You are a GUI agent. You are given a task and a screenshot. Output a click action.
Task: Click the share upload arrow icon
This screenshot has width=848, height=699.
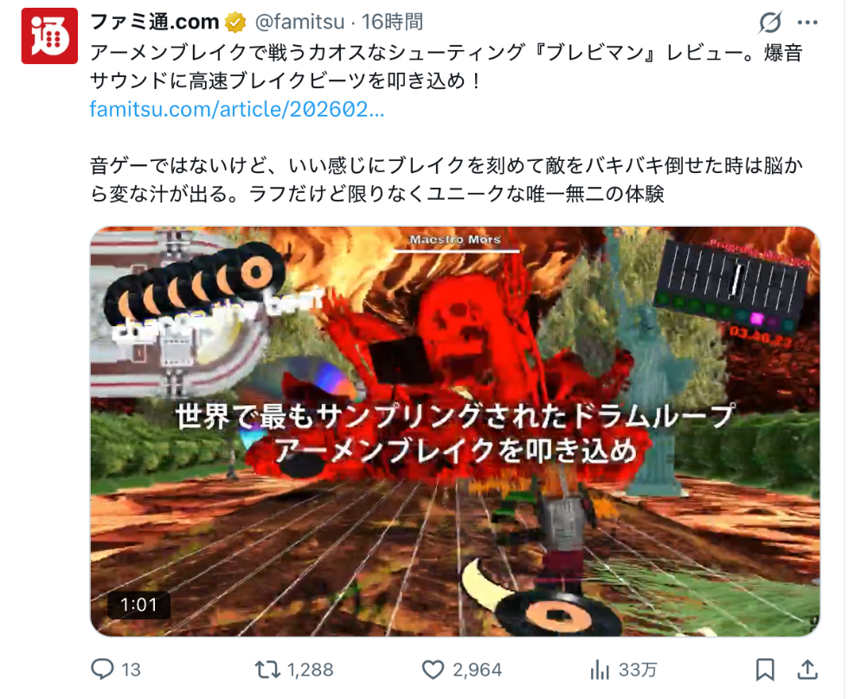[806, 670]
